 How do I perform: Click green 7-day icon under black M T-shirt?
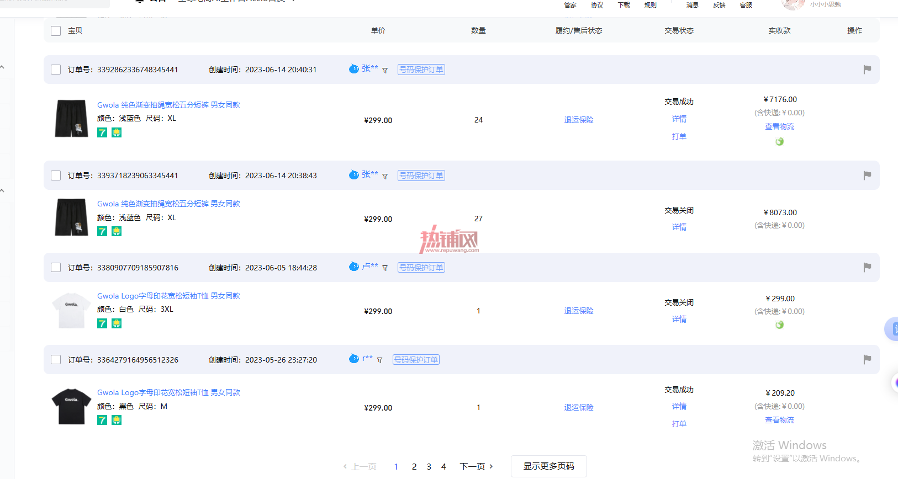[x=102, y=420]
